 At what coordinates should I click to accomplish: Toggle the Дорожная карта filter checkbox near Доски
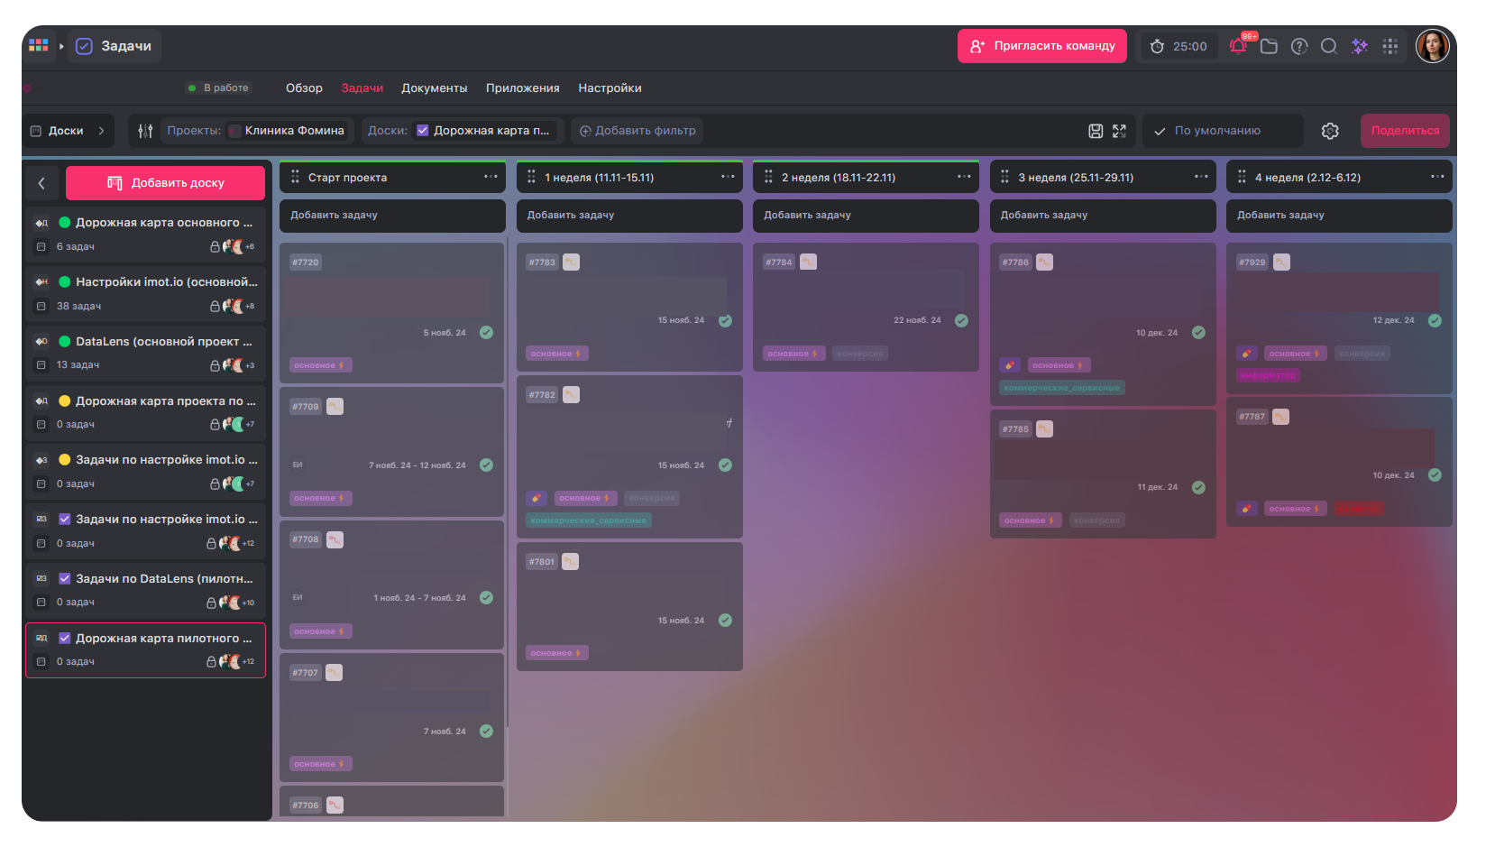point(422,130)
